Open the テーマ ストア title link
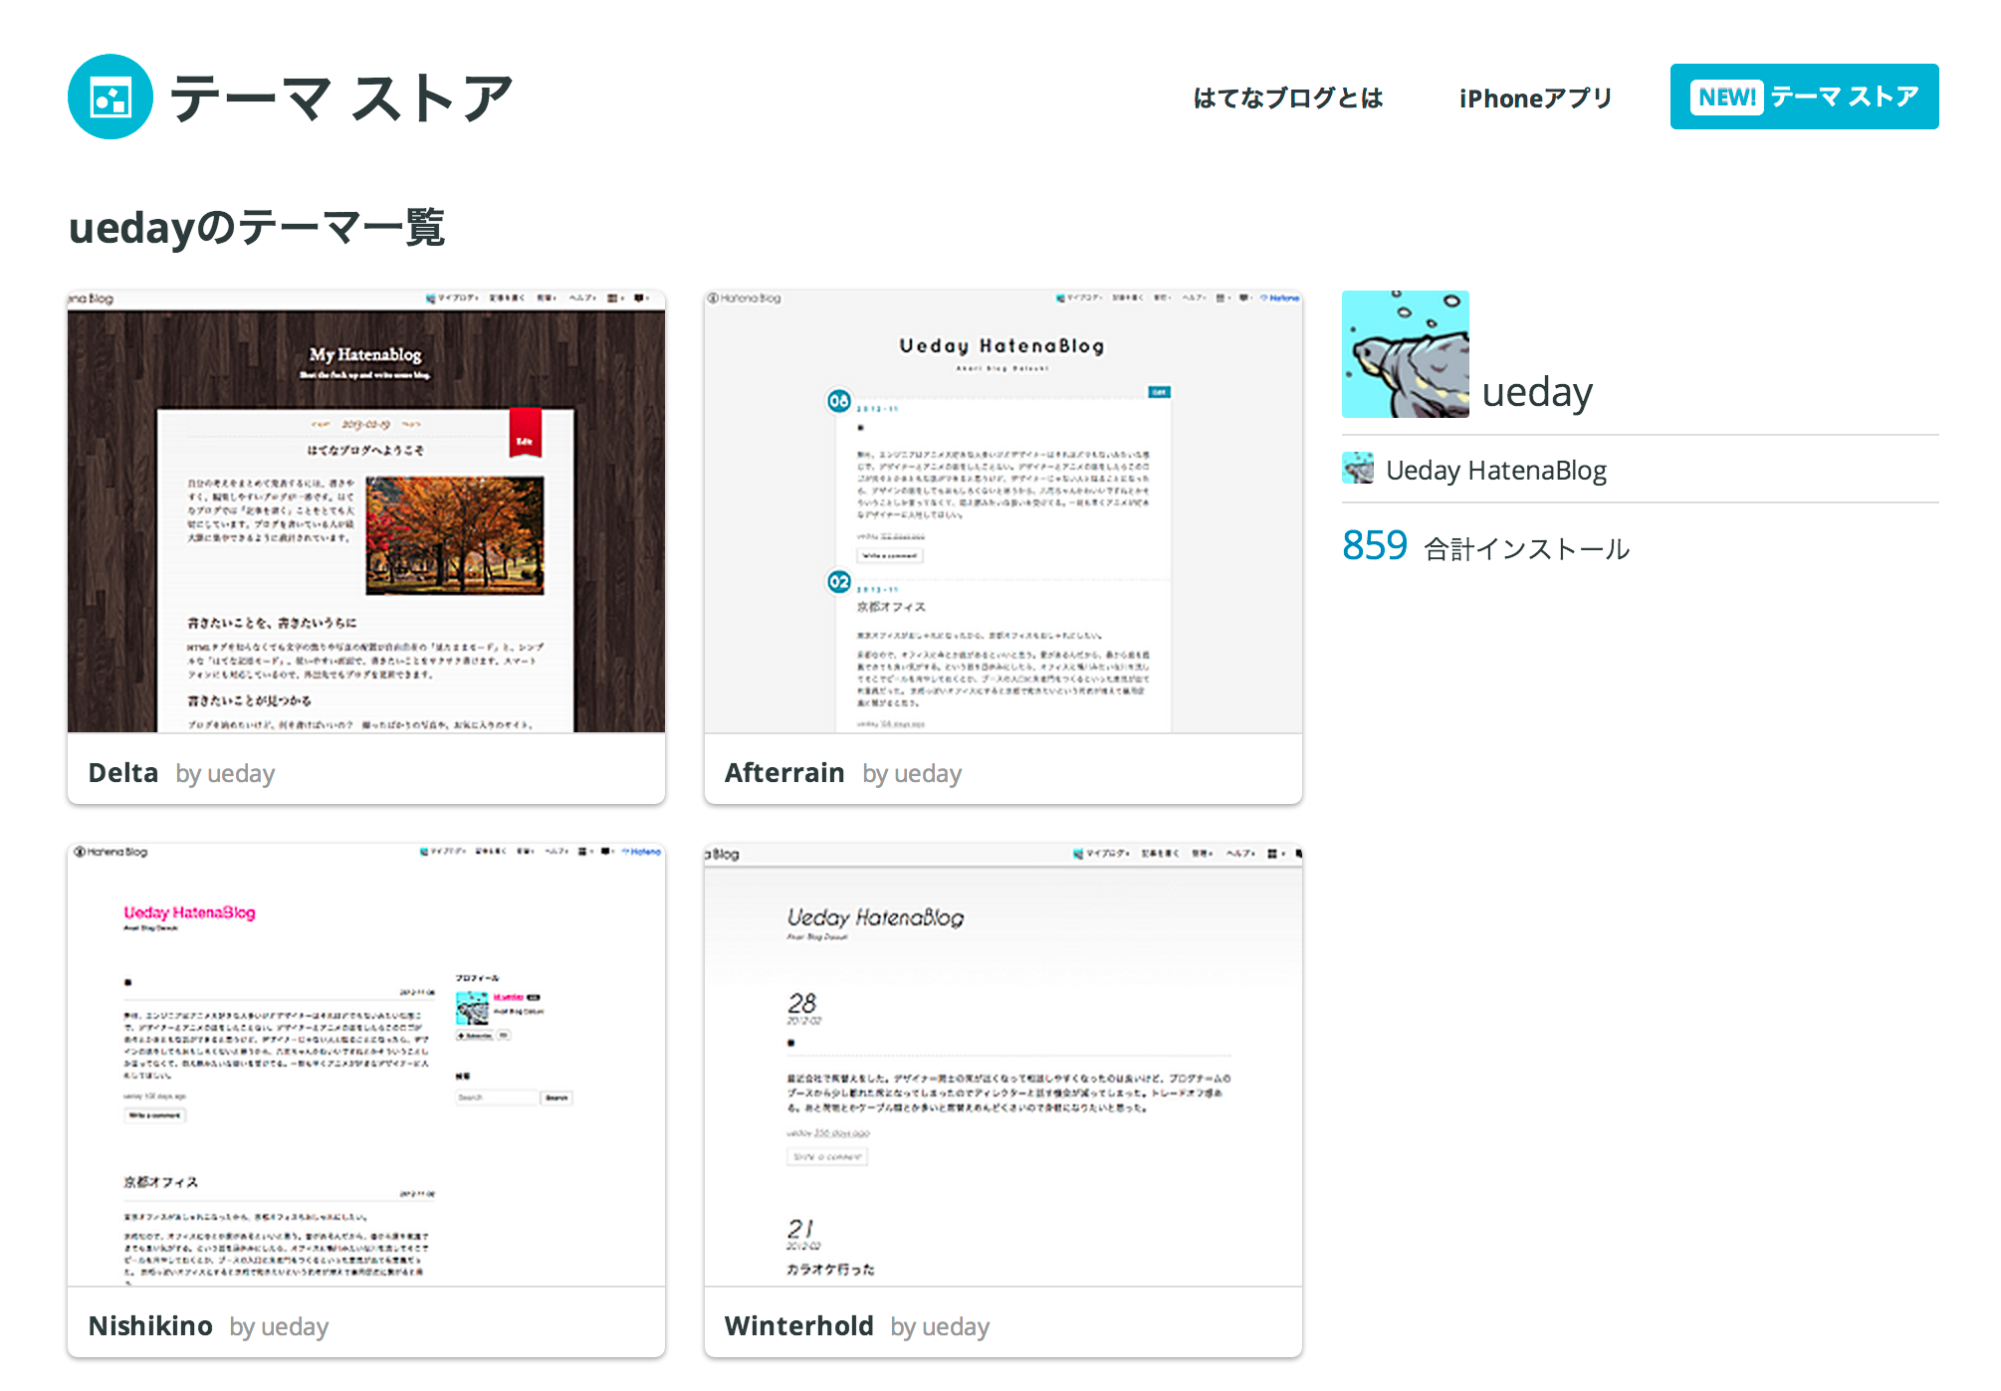2001x1391 pixels. pyautogui.click(x=341, y=98)
